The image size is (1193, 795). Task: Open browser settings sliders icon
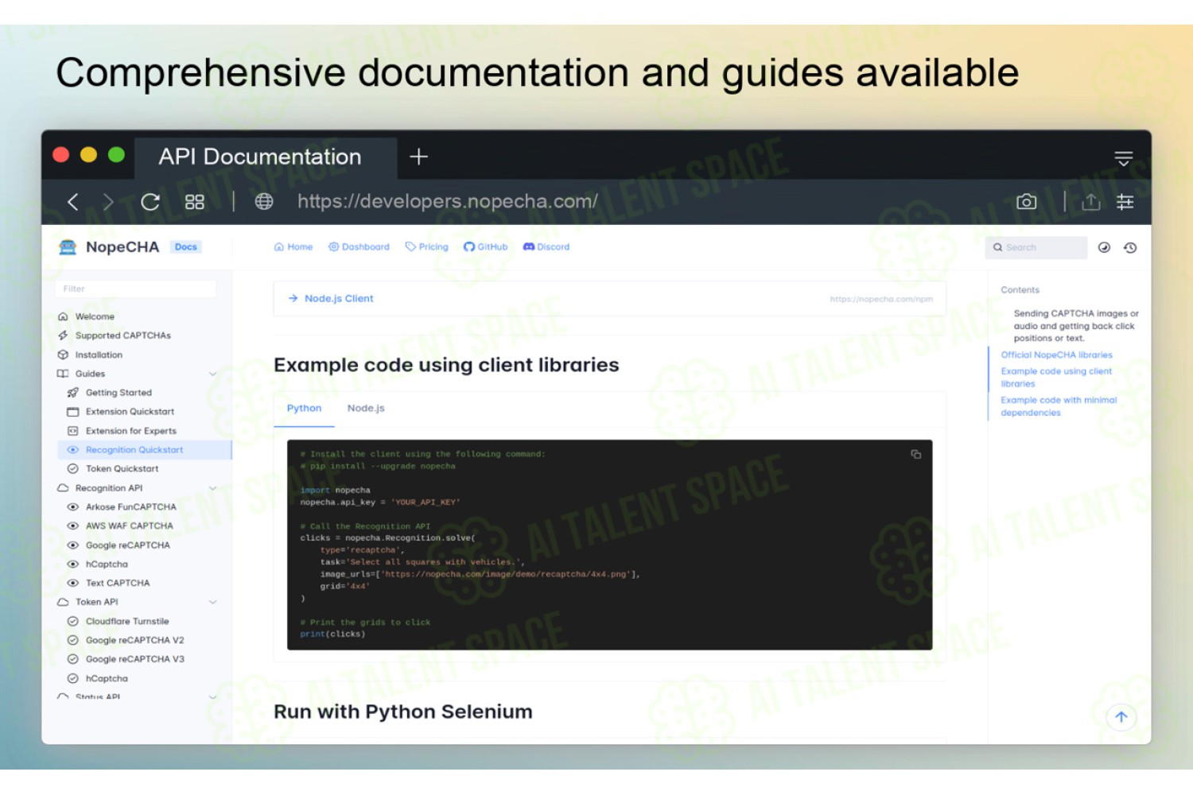pyautogui.click(x=1125, y=202)
